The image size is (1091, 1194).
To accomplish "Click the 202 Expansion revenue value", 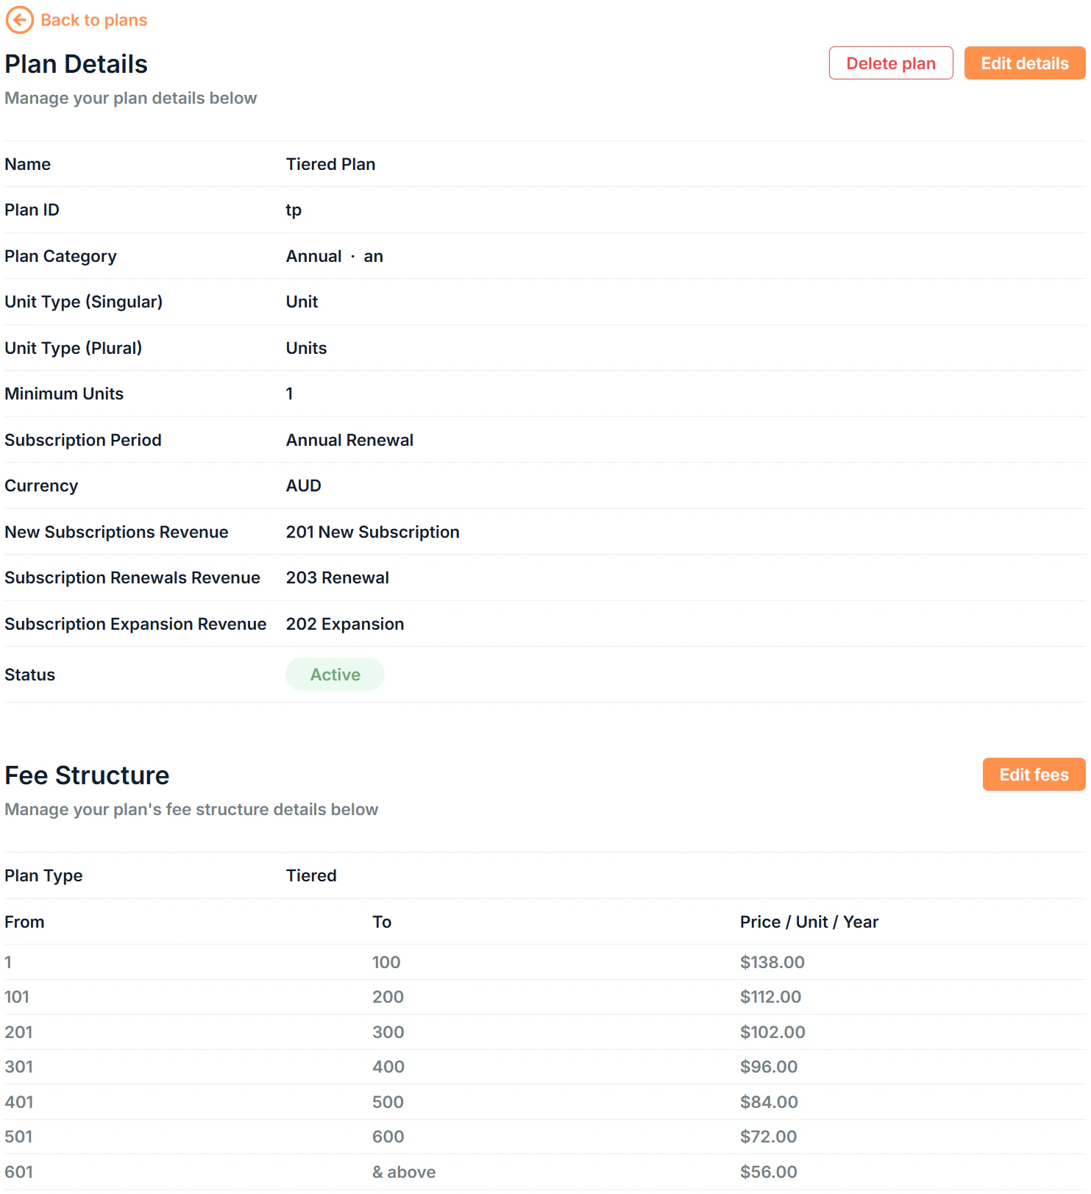I will [x=345, y=624].
